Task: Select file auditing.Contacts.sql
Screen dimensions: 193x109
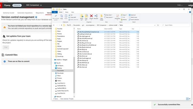Action: click(x=85, y=34)
